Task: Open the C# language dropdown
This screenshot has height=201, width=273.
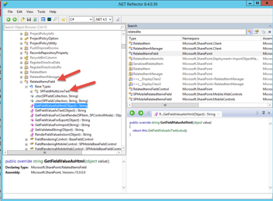Action: [x=81, y=19]
